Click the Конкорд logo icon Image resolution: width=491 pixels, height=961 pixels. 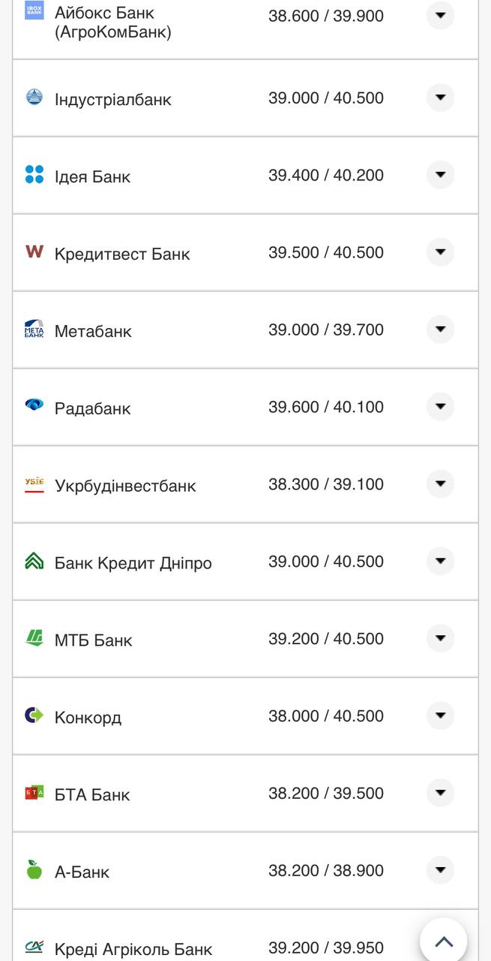pyautogui.click(x=34, y=715)
